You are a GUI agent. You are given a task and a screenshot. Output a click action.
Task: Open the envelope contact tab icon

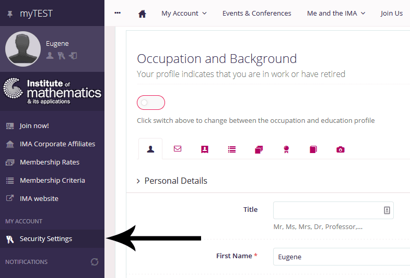[178, 149]
